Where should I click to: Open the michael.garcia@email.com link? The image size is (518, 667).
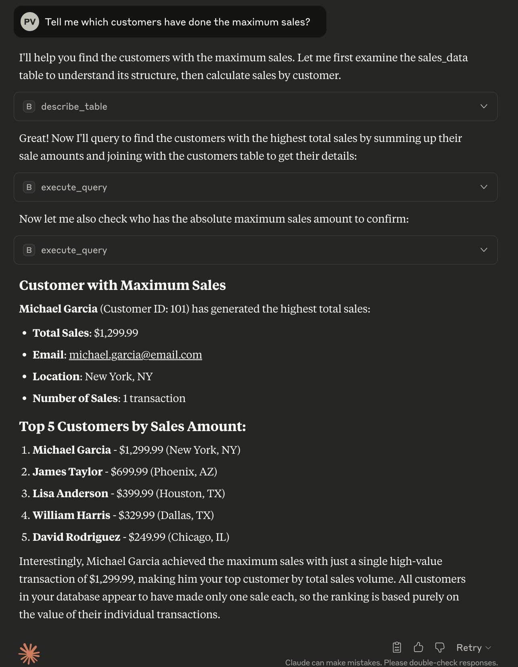point(136,354)
